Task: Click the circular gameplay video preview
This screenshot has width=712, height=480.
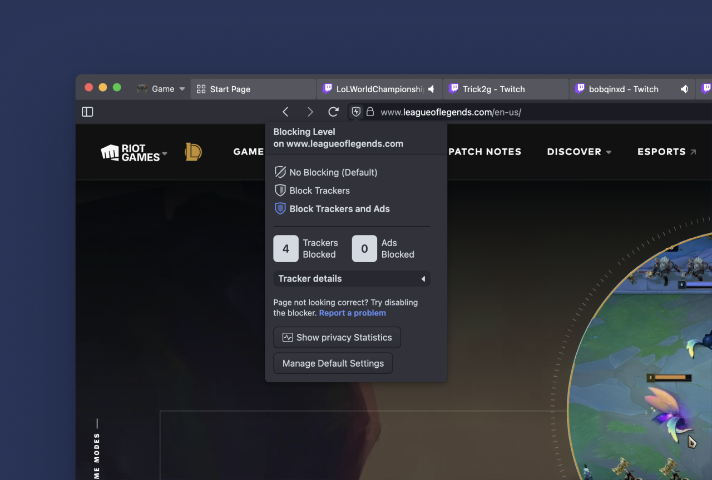Action: pos(640,356)
